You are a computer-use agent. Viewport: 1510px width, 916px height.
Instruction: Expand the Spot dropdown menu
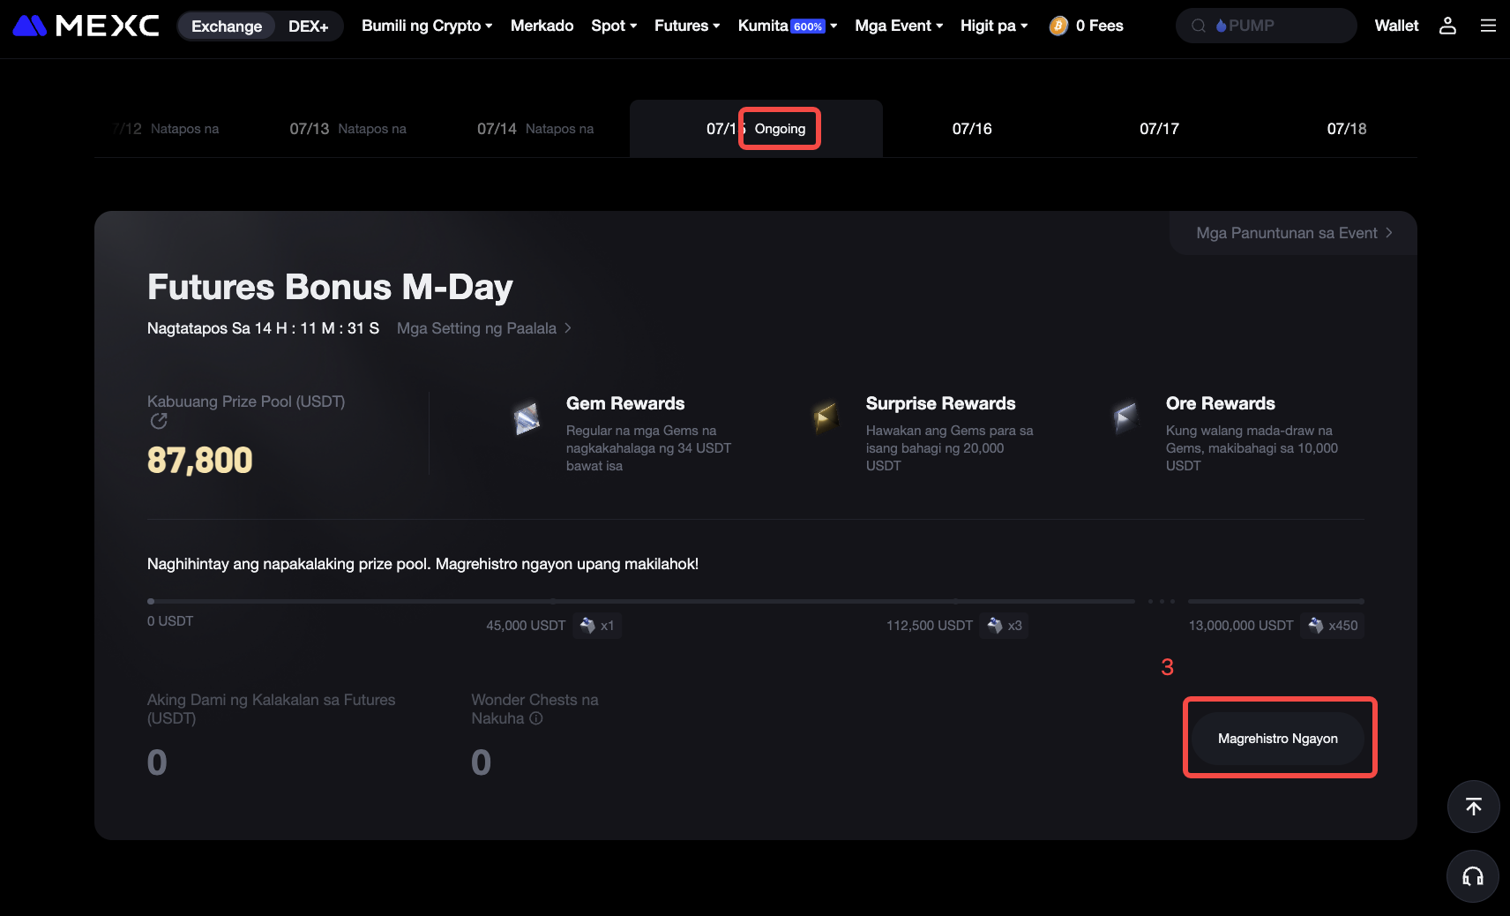click(x=614, y=26)
